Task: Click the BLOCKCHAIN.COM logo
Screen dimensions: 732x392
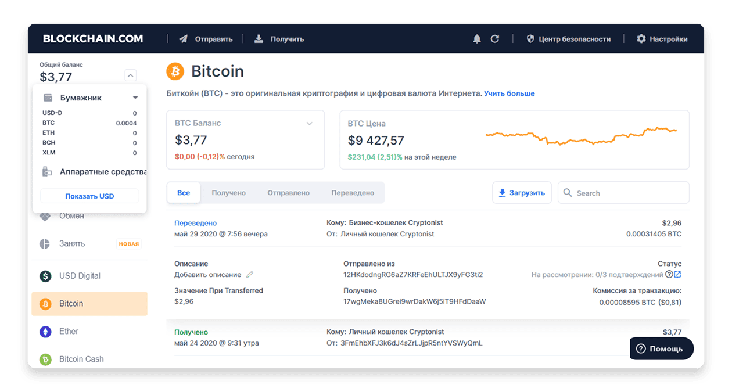Action: tap(93, 39)
